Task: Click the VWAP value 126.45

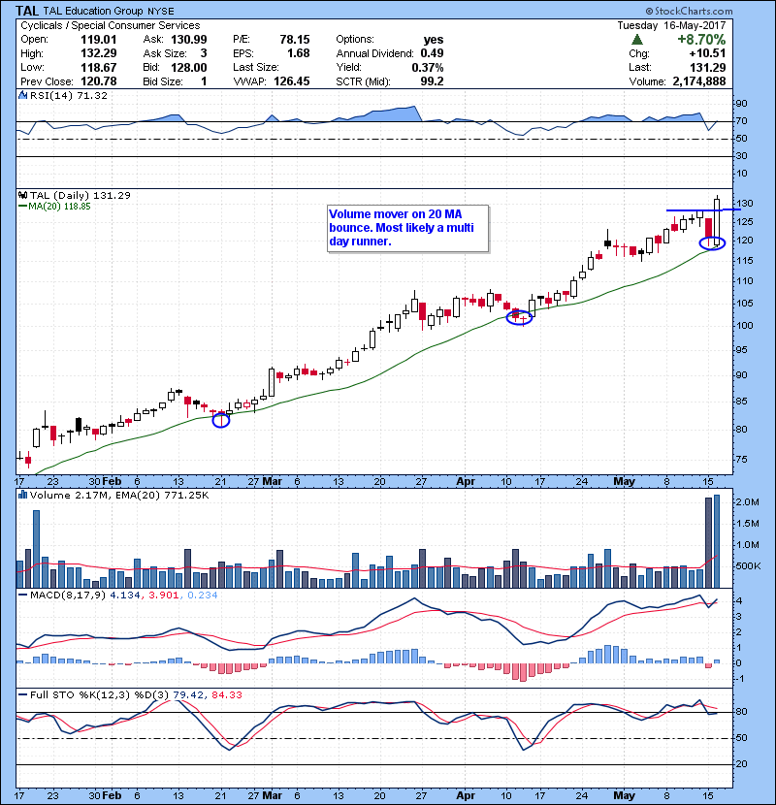Action: tap(292, 81)
